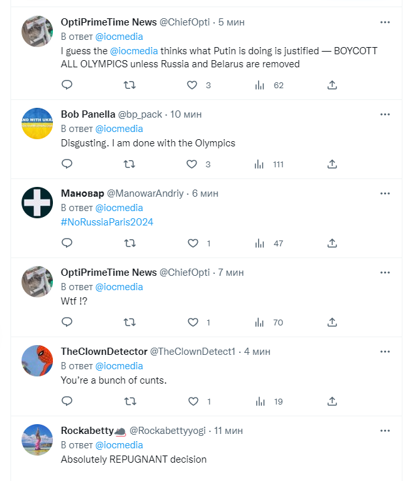The image size is (407, 481).
Task: Open the #NoRussiaParis2024 hashtag
Action: (107, 222)
